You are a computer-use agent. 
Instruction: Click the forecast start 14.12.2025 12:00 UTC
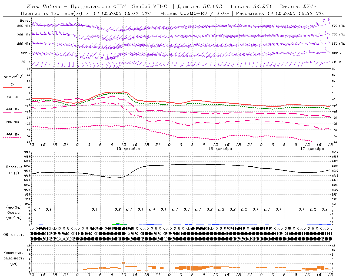pyautogui.click(x=122, y=13)
